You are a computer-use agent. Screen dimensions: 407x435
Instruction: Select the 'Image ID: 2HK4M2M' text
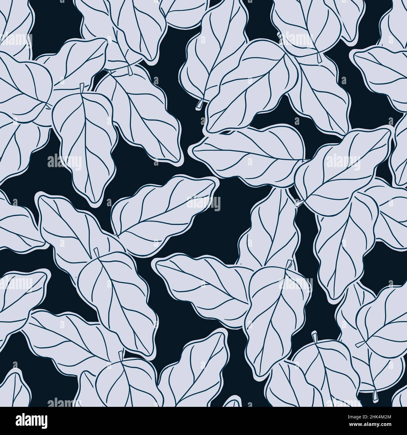point(369,417)
